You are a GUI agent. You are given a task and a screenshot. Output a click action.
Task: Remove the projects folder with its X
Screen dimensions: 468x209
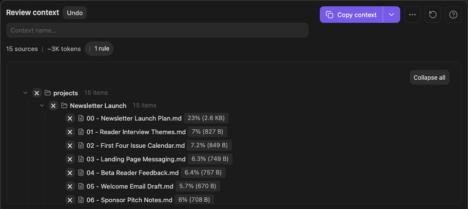[37, 93]
